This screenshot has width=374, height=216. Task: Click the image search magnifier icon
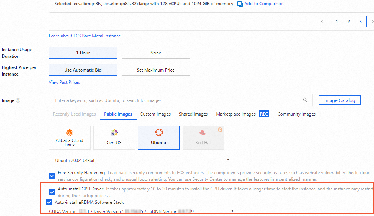[305, 100]
